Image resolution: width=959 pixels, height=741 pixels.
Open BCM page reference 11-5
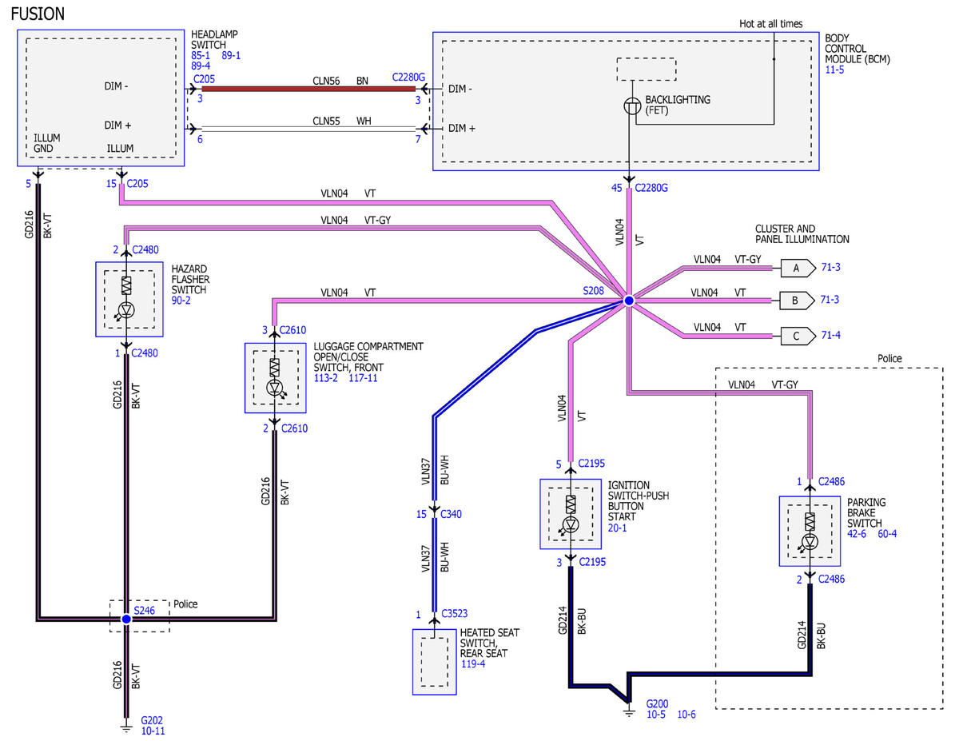836,70
